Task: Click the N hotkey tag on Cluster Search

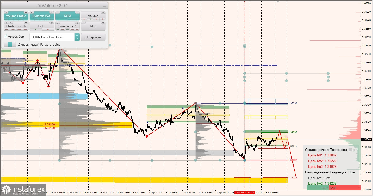Action: (x=11, y=23)
